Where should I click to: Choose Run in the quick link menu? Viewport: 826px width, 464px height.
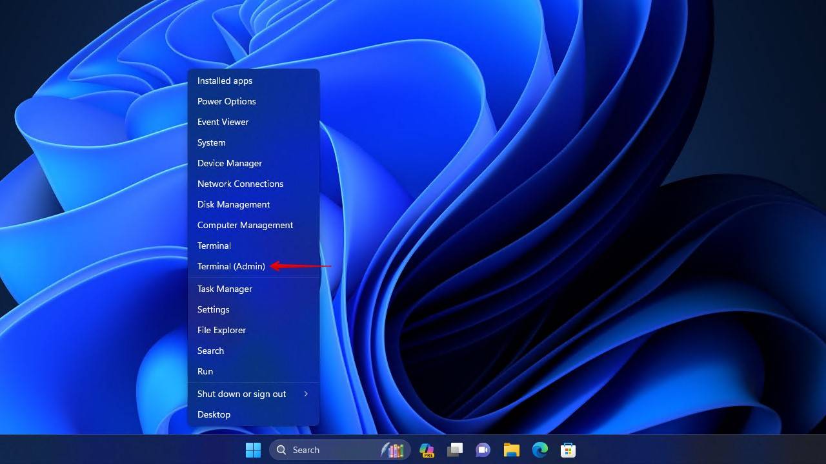click(x=205, y=371)
